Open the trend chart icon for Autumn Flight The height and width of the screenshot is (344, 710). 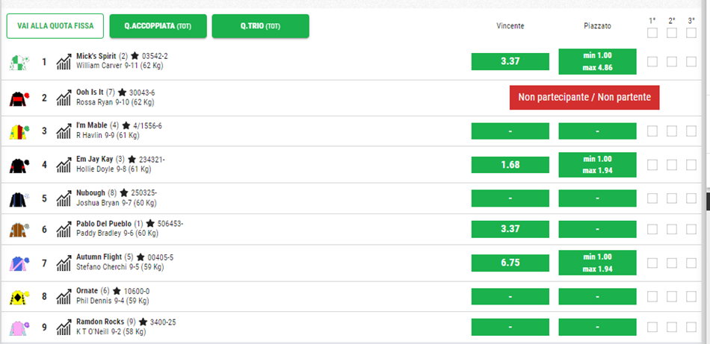pos(64,263)
